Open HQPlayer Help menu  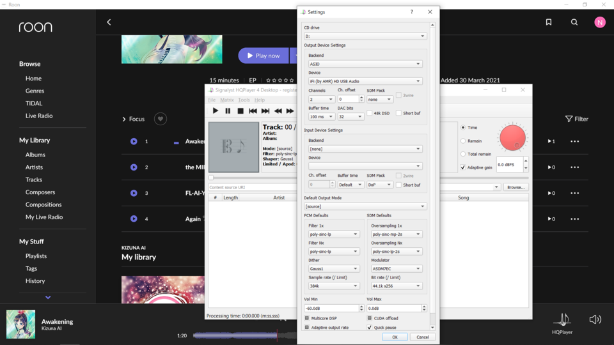(x=259, y=100)
